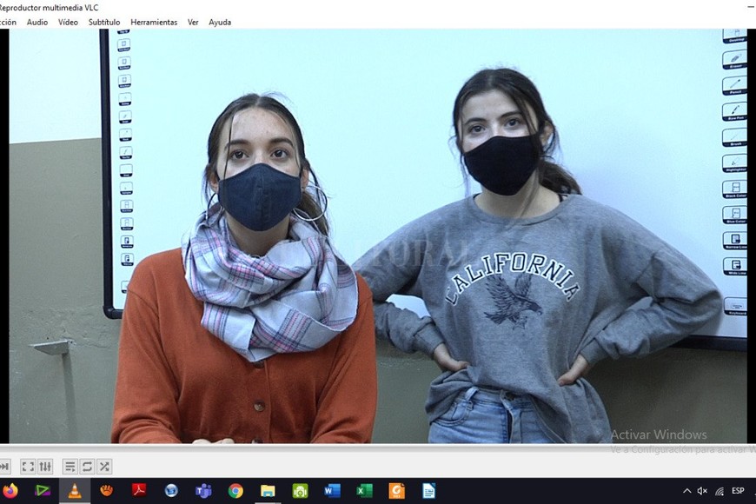The width and height of the screenshot is (756, 504).
Task: Unmute the system volume tray icon
Action: (702, 491)
